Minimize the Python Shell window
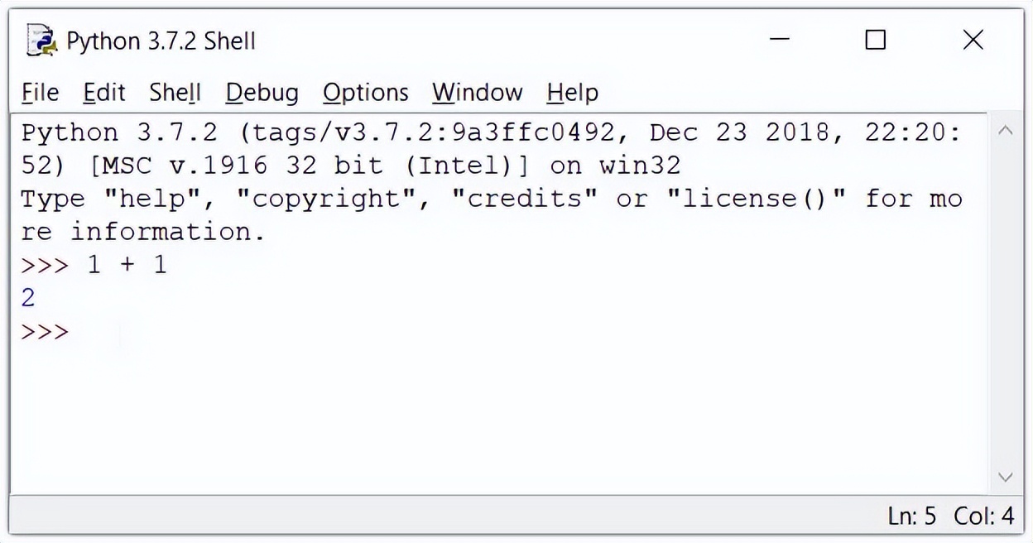The height and width of the screenshot is (543, 1033). 779,40
